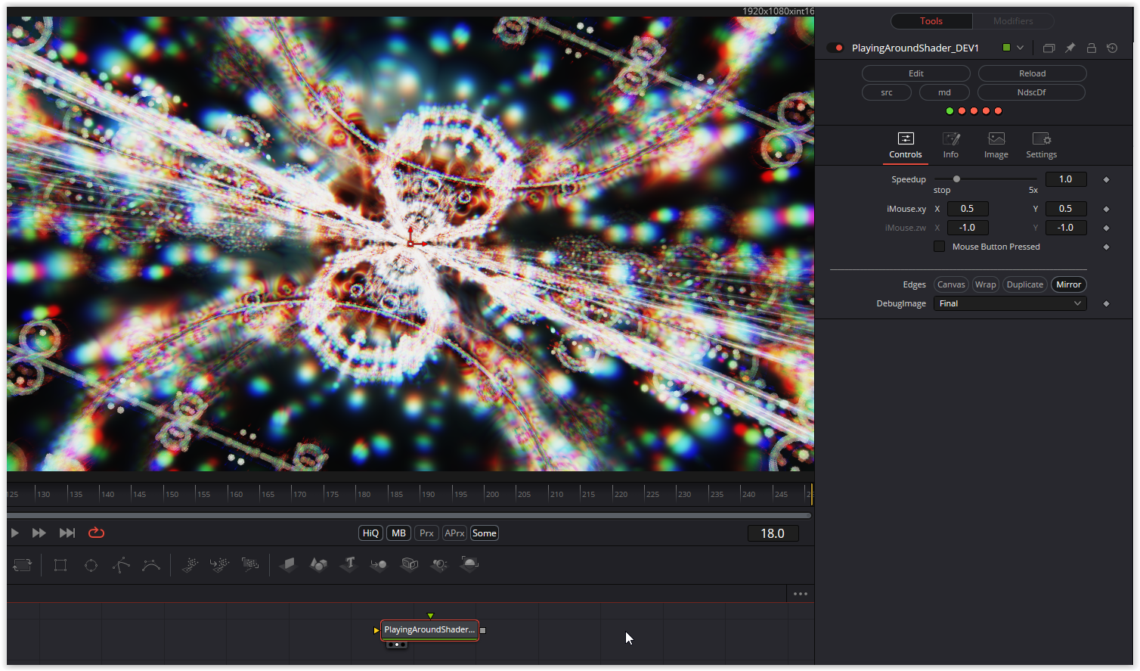Viewport: 1140px width, 671px height.
Task: Click the Speedup value field 1.0
Action: 1066,179
